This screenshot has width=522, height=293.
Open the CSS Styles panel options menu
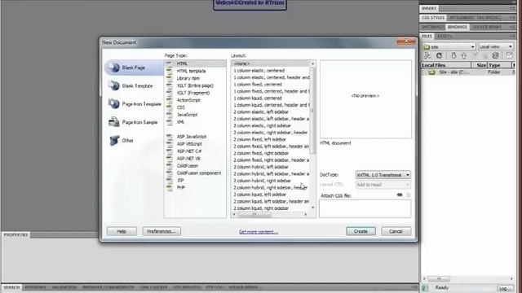click(x=512, y=18)
